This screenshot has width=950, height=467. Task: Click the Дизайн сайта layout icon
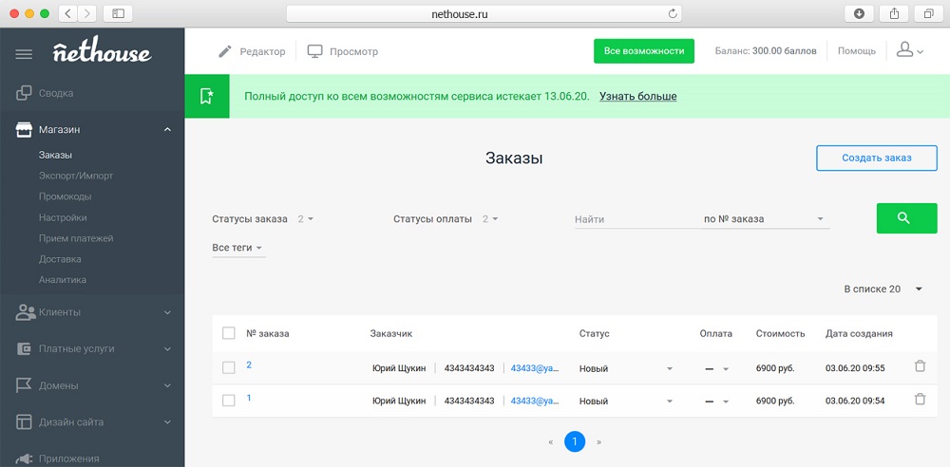click(24, 422)
